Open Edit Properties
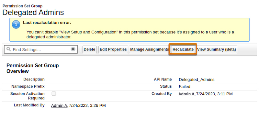This screenshot has height=117, width=259. 113,49
